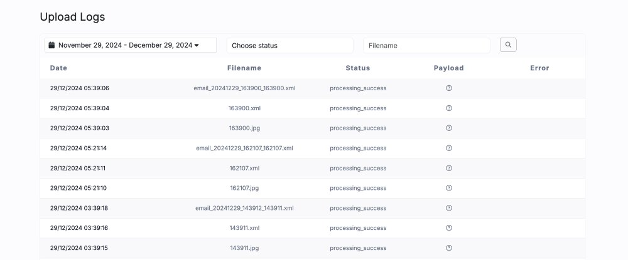Select the 163900.xml filename cell
The image size is (628, 260).
pos(244,108)
